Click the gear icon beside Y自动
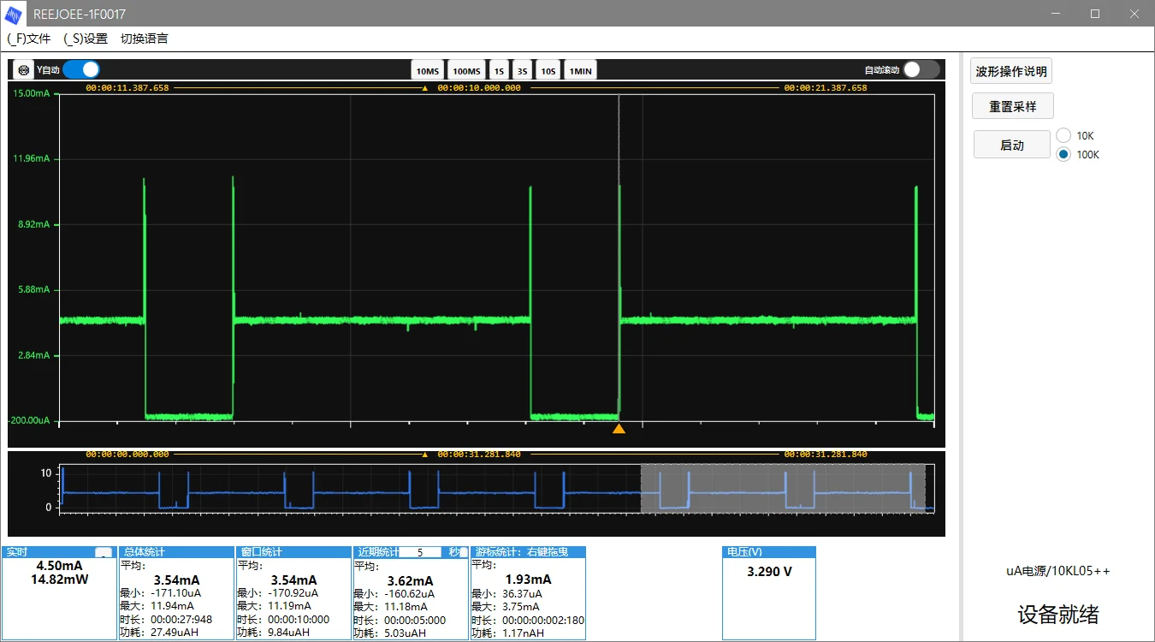Viewport: 1155px width, 642px height. [x=24, y=70]
